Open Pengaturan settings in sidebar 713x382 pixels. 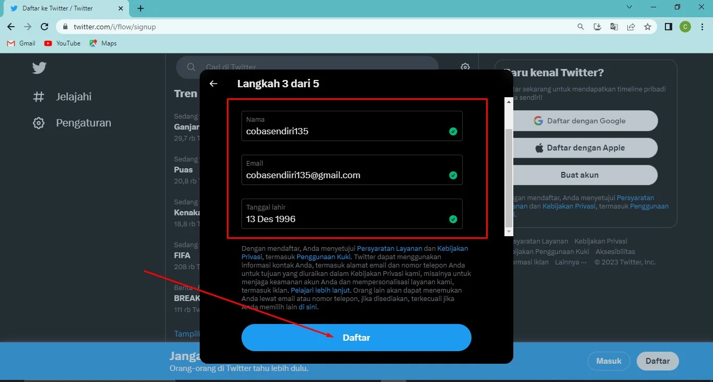click(72, 123)
